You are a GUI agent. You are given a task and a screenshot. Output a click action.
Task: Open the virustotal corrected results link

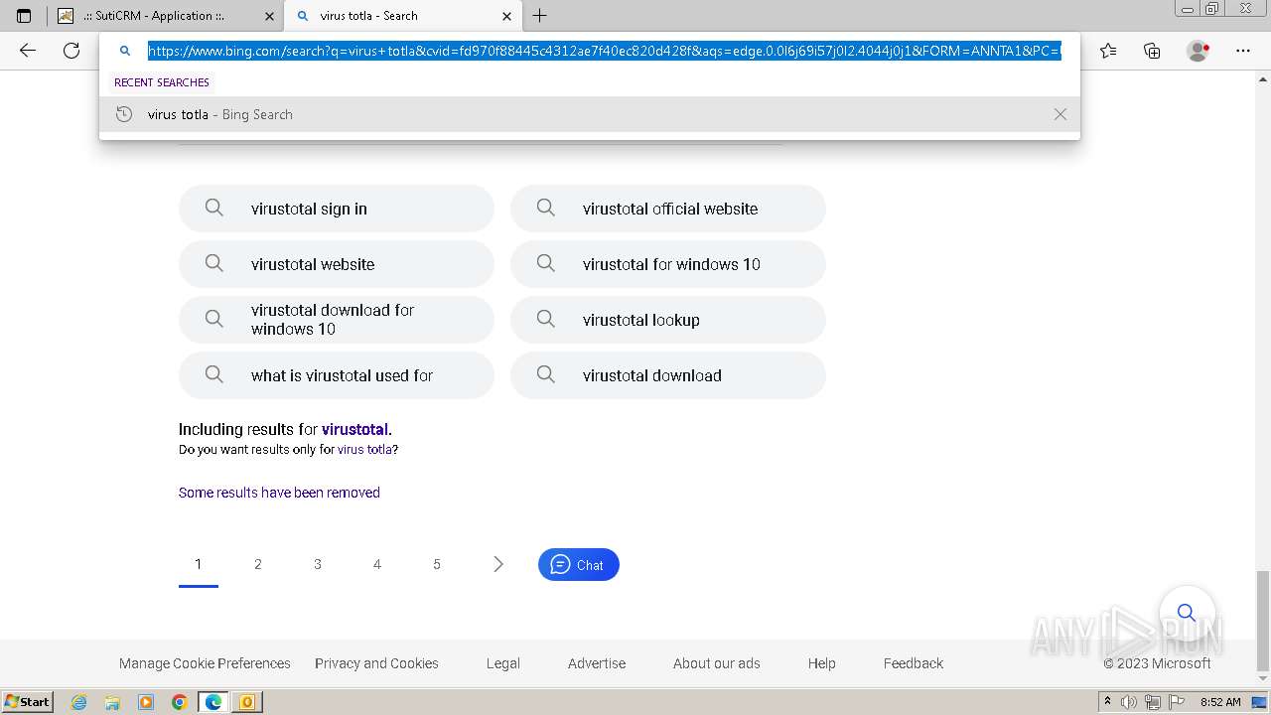(354, 430)
